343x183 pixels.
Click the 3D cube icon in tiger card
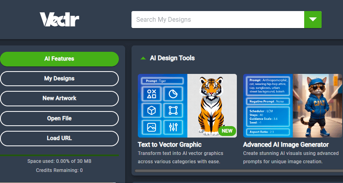pyautogui.click(x=151, y=110)
